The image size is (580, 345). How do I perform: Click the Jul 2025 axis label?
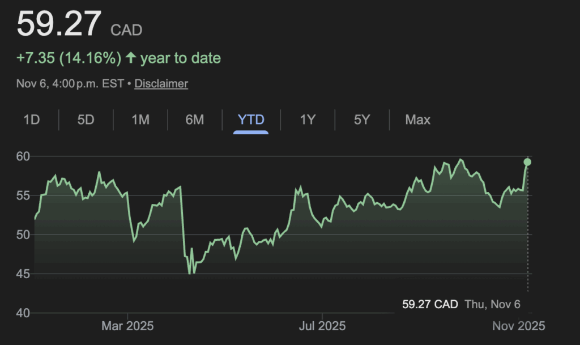click(x=322, y=326)
